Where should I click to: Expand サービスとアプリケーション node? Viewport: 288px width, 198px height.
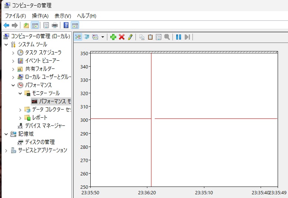coord(6,151)
